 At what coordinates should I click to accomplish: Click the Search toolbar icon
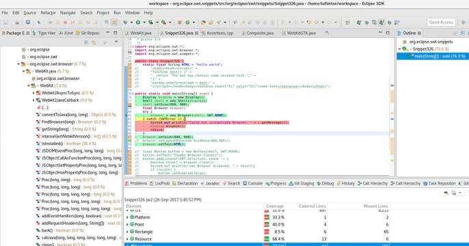(x=219, y=23)
